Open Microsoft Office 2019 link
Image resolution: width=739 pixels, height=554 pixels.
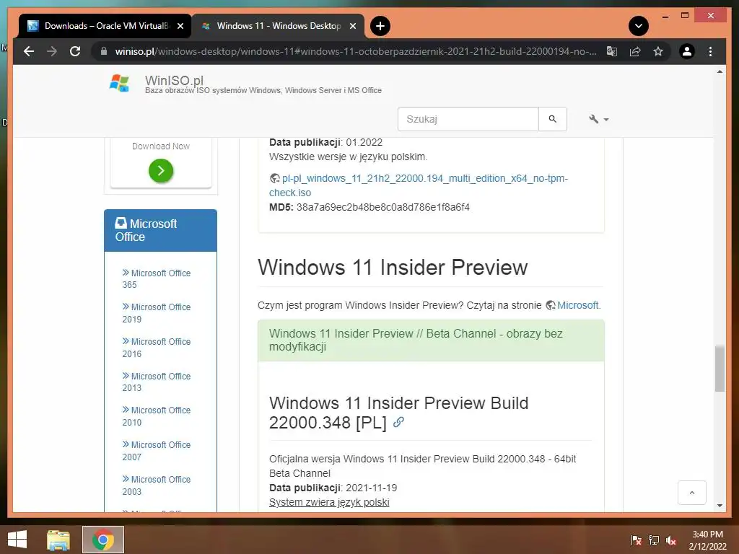coord(156,313)
